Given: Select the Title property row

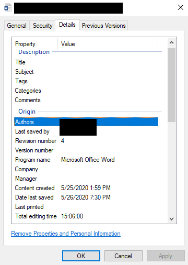Looking at the screenshot, I should click(x=86, y=62).
